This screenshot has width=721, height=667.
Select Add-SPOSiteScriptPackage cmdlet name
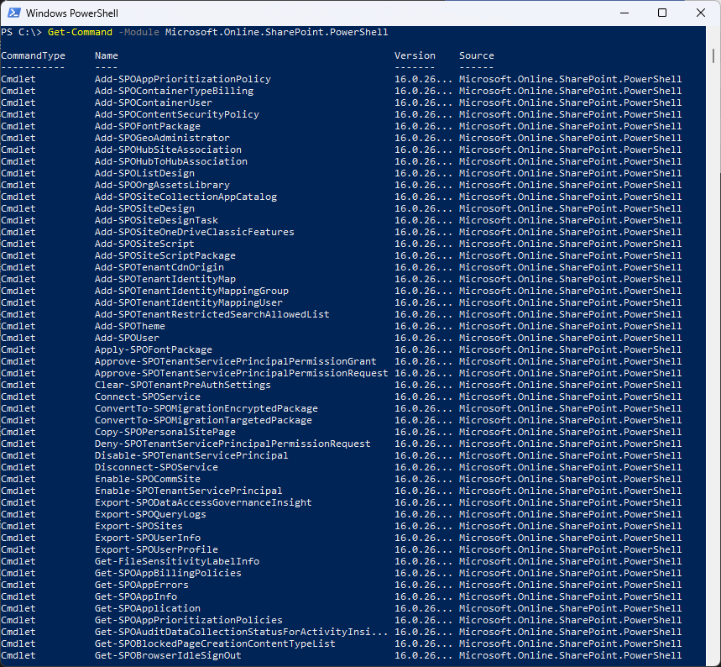pos(165,255)
